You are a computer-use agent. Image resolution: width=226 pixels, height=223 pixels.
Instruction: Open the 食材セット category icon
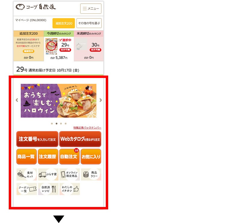27,174
